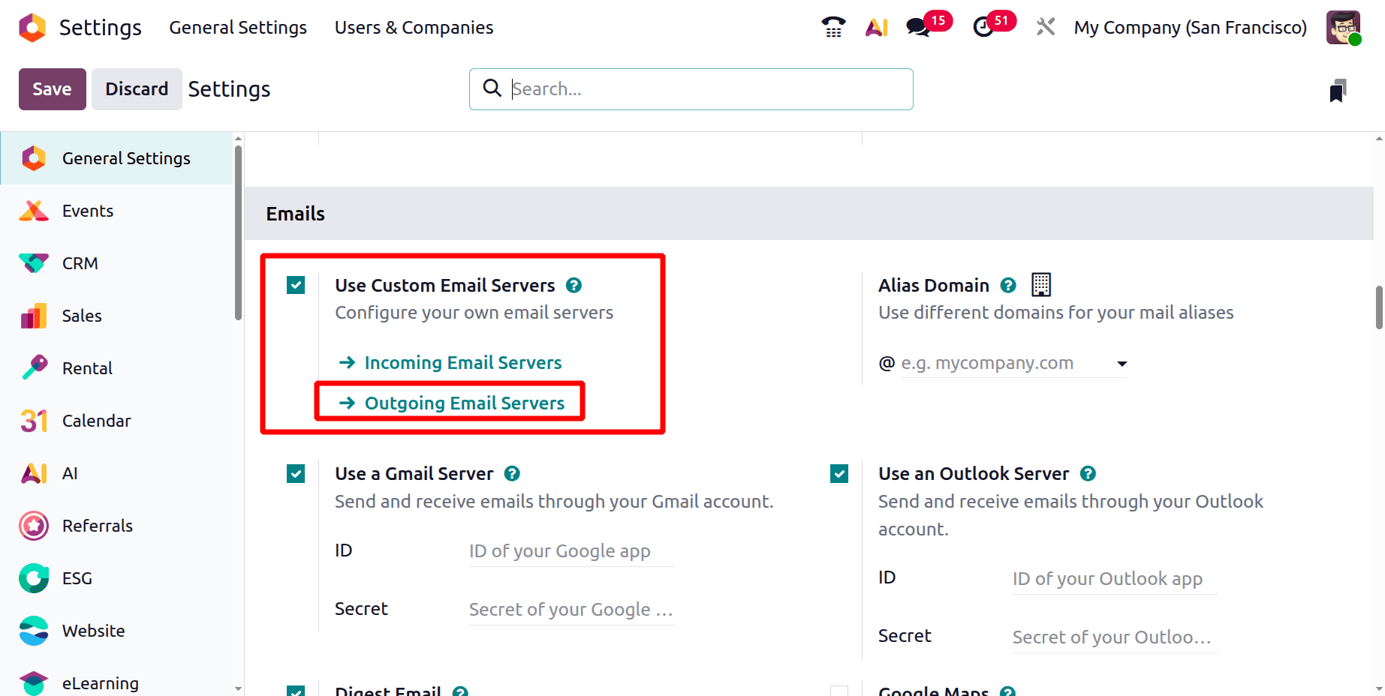Screen dimensions: 1385x696
Task: Open the softphone dialer icon
Action: point(833,26)
